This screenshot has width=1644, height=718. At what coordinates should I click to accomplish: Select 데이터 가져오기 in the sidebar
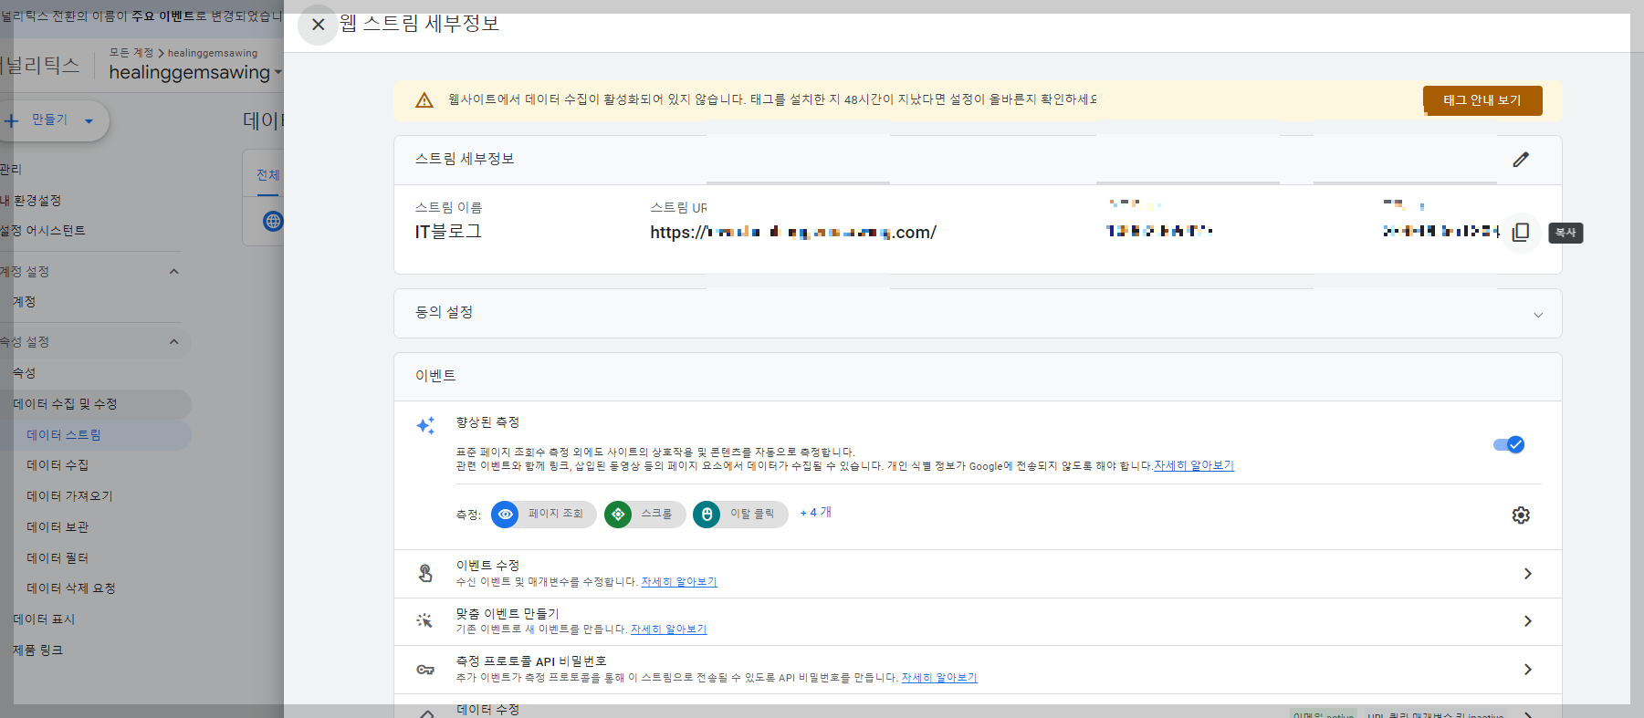tap(69, 496)
